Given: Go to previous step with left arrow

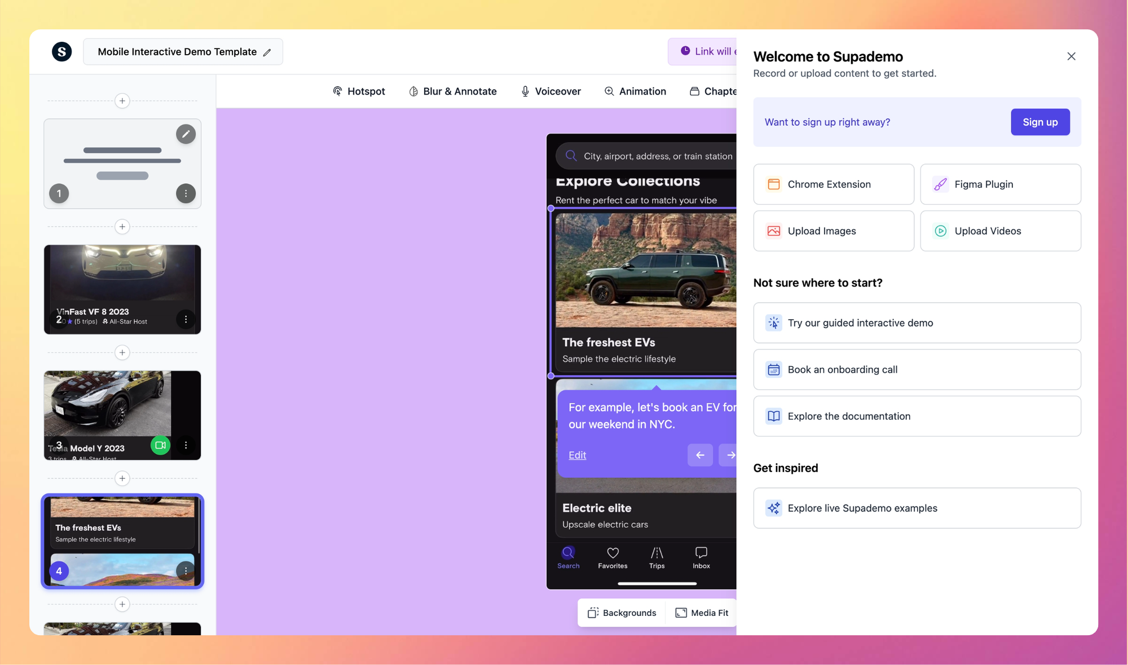Looking at the screenshot, I should (700, 455).
